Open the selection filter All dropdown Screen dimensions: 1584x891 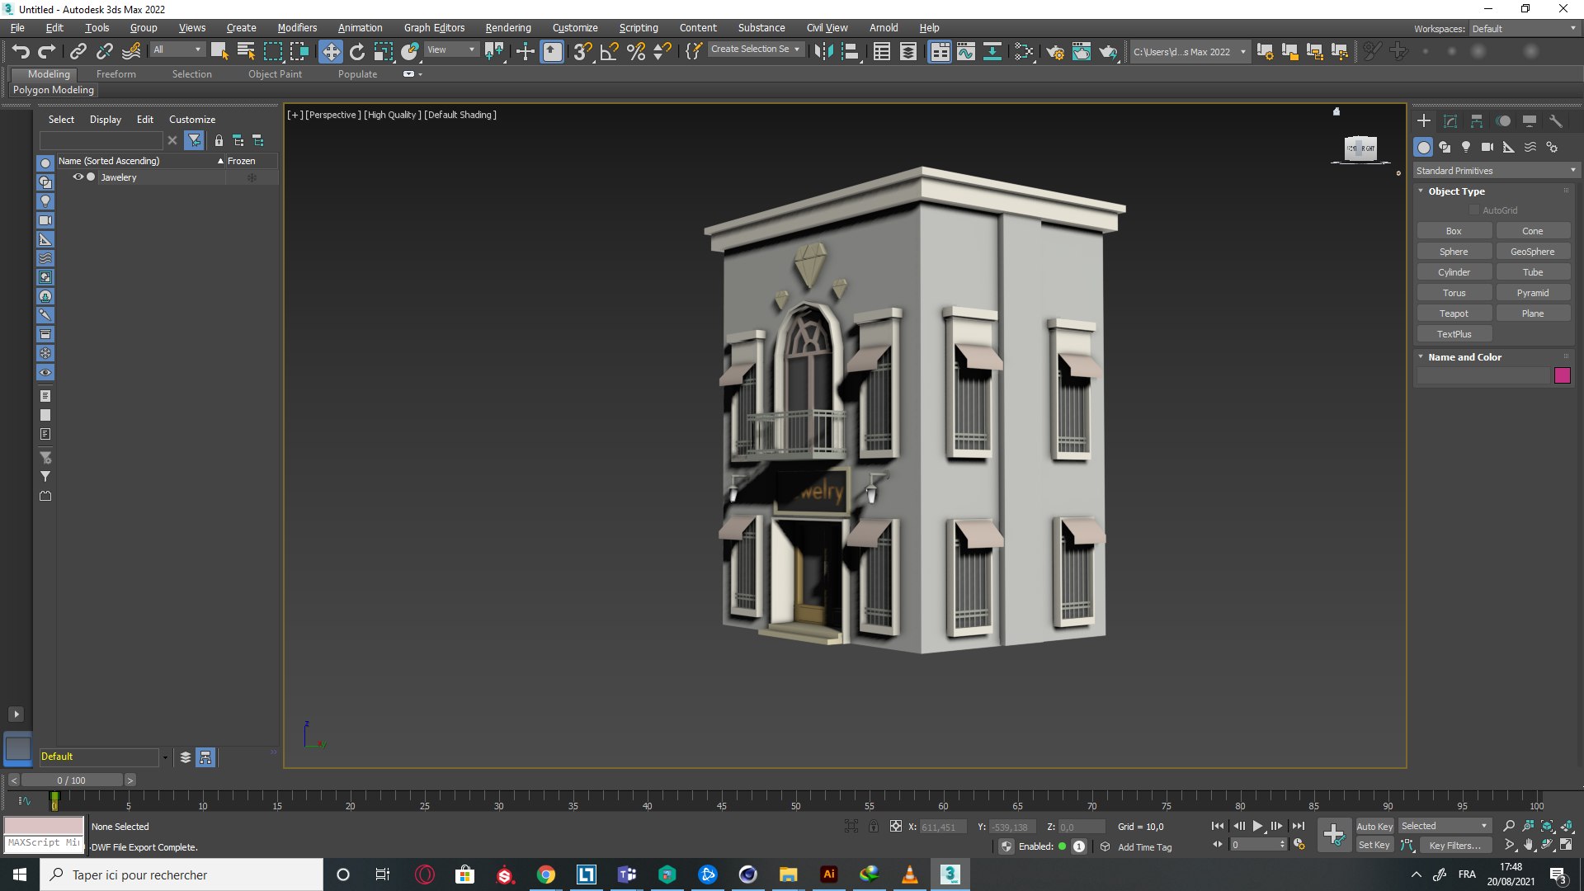177,49
